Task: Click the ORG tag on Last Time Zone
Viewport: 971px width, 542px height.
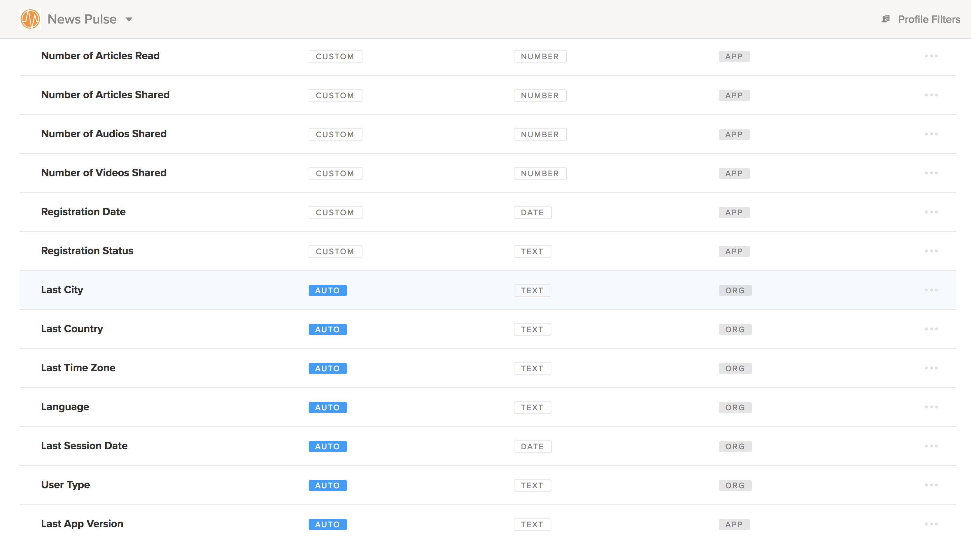Action: tap(735, 369)
